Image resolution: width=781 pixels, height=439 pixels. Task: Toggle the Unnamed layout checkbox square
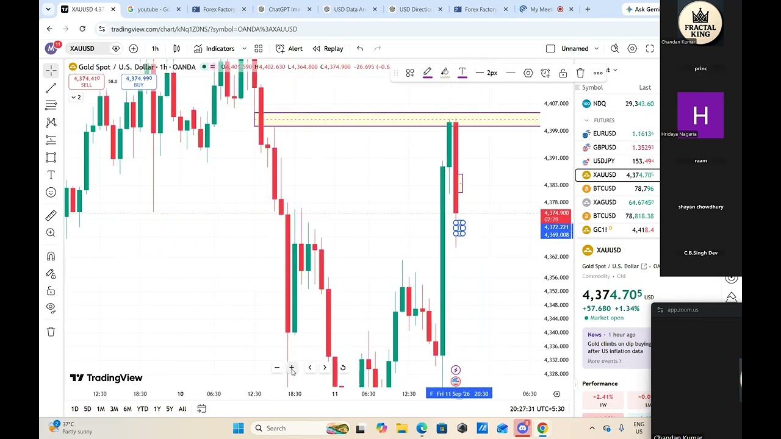(550, 49)
